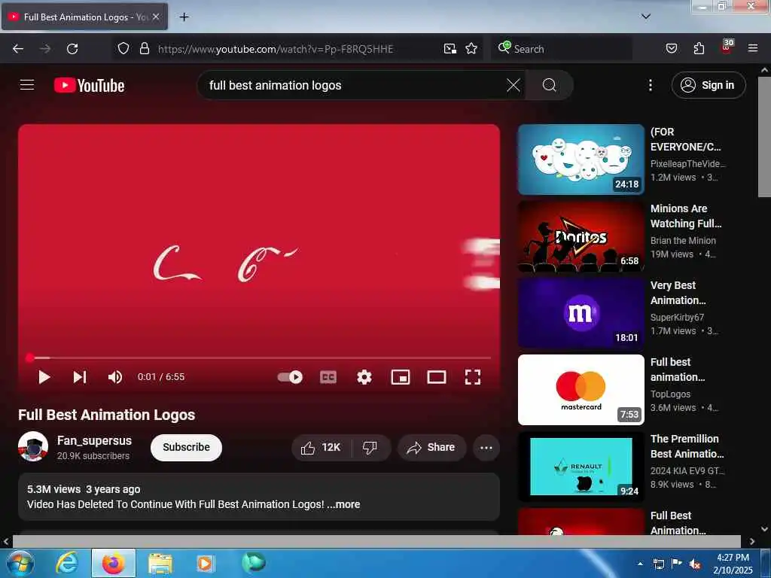Viewport: 771px width, 578px height.
Task: Switch to theater mode
Action: (437, 377)
